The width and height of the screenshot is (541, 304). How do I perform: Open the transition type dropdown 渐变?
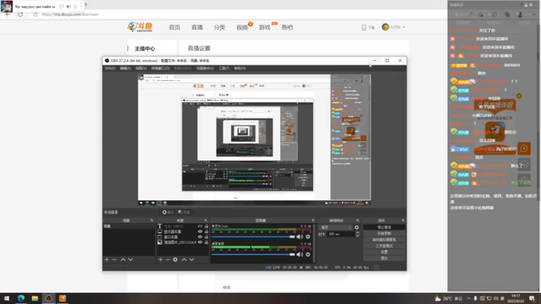335,228
